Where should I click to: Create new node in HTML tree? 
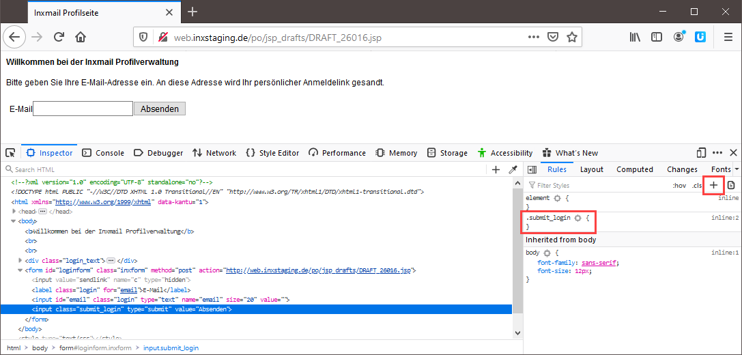click(x=496, y=169)
